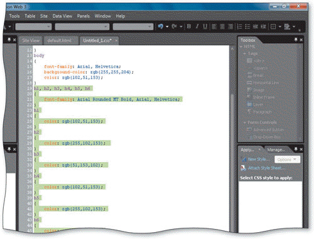Image resolution: width=314 pixels, height=239 pixels.
Task: Open the Tools menu
Action: point(14,16)
